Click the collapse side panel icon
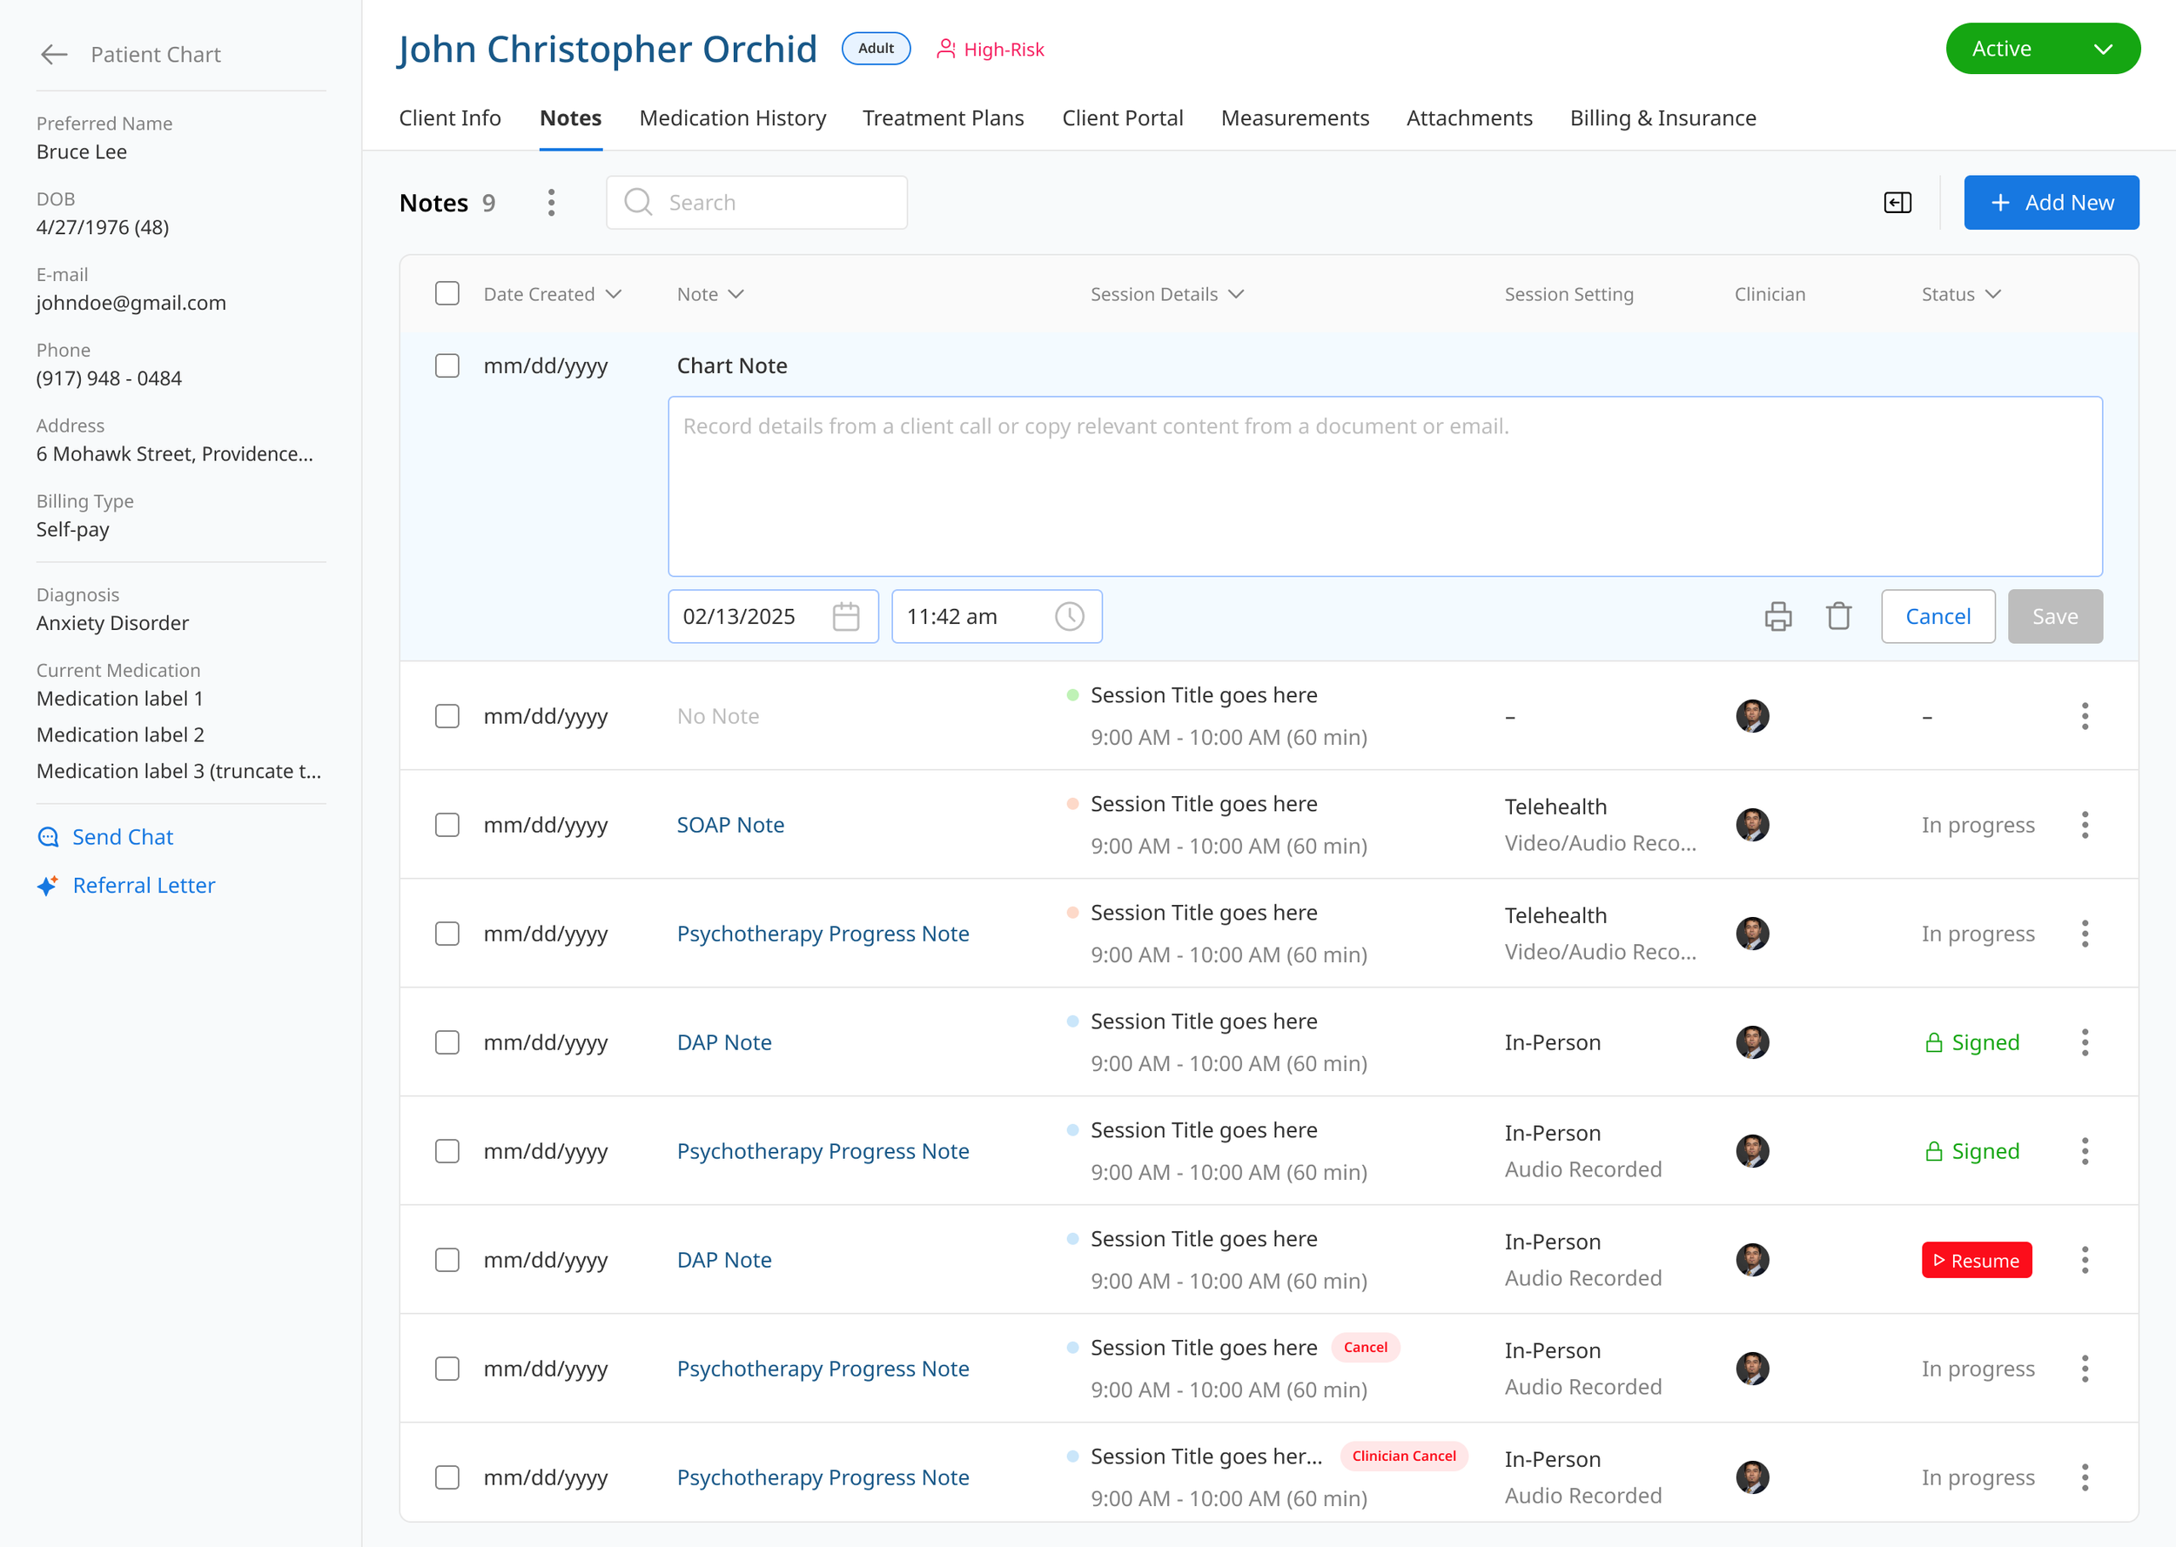 pos(1897,202)
